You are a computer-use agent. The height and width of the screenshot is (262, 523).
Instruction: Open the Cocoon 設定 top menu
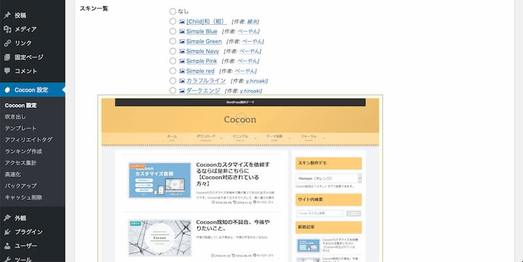pyautogui.click(x=33, y=90)
